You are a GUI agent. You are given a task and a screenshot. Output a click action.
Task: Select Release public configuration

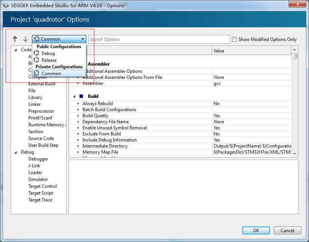pos(49,60)
